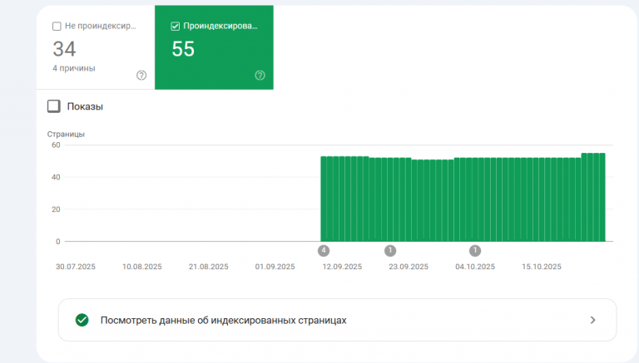Click the '20' y-axis label
The height and width of the screenshot is (363, 639).
coord(56,209)
